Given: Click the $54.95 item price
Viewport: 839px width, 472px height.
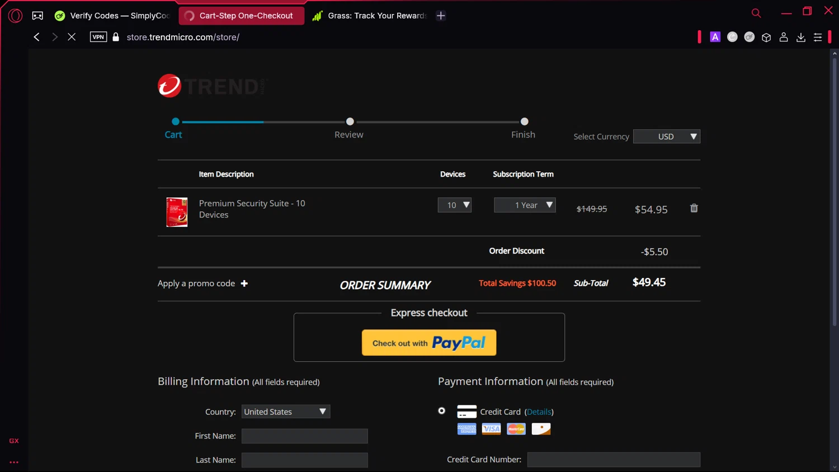Looking at the screenshot, I should click(651, 210).
